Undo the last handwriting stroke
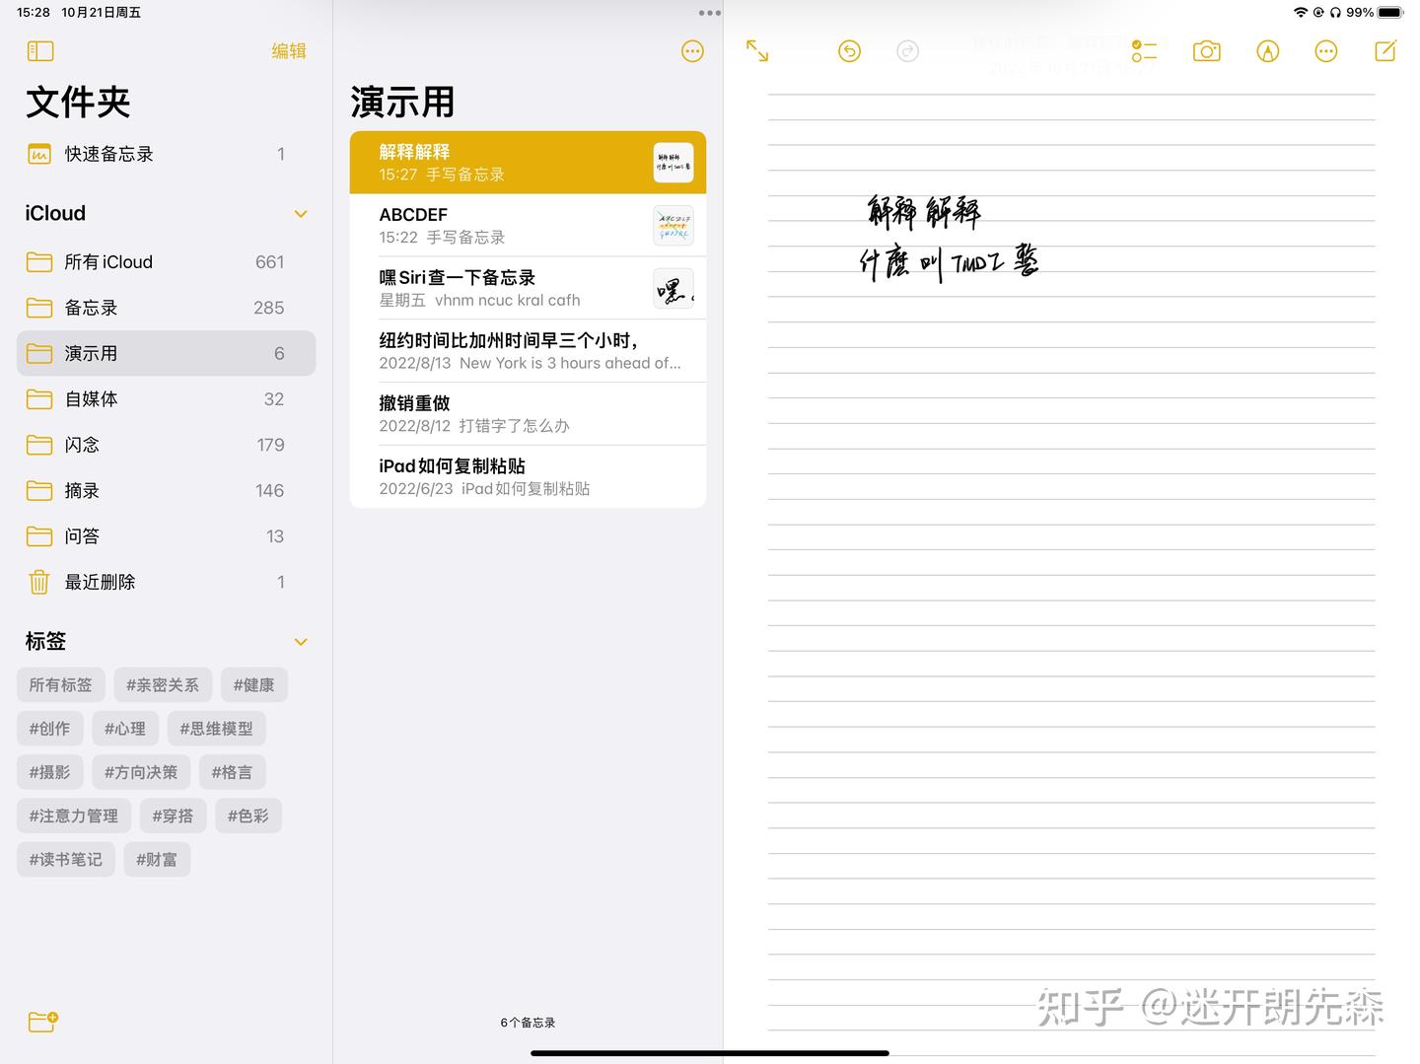 click(x=849, y=51)
